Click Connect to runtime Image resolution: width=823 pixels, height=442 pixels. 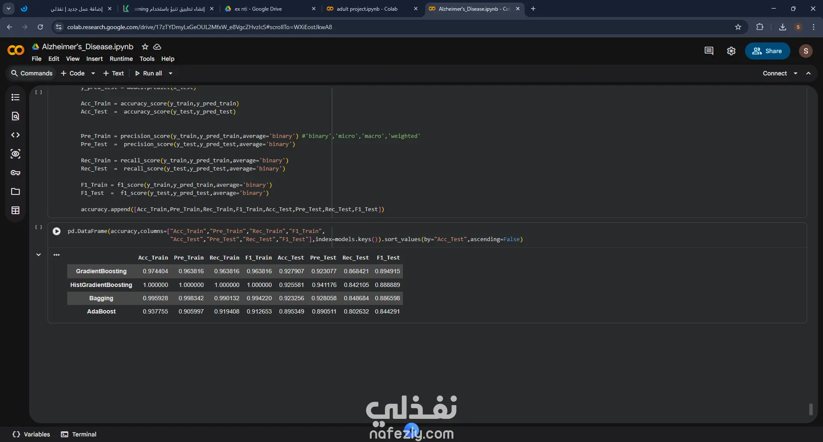tap(775, 74)
